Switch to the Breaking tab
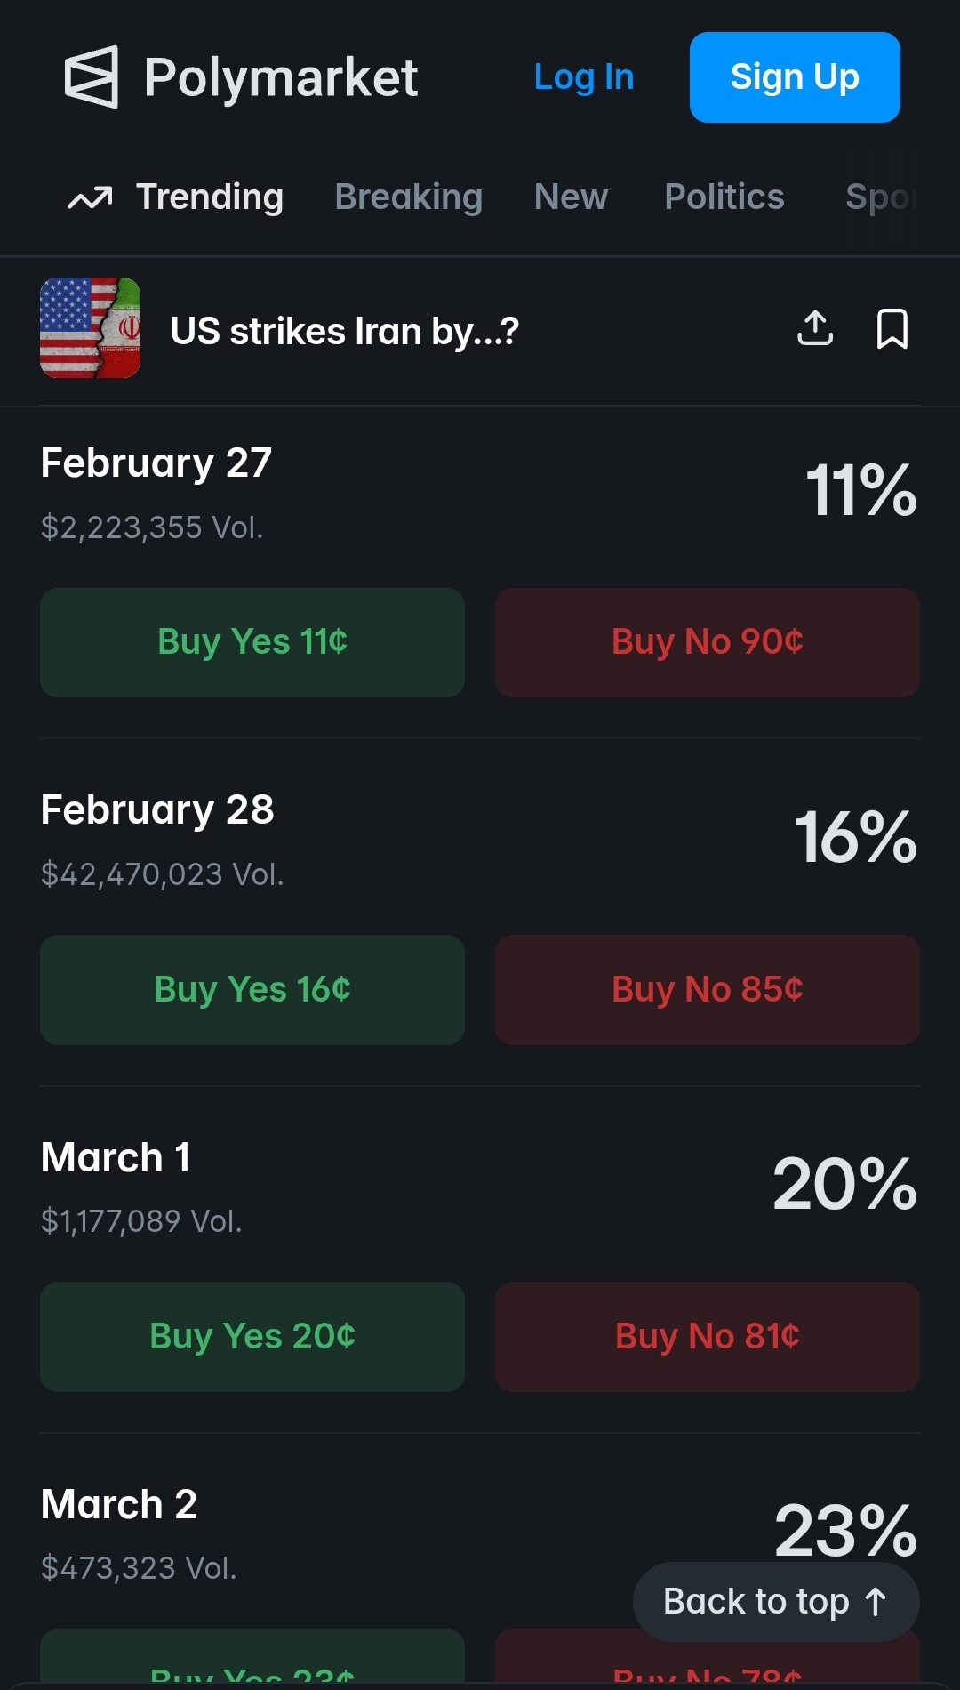The image size is (960, 1690). tap(409, 197)
